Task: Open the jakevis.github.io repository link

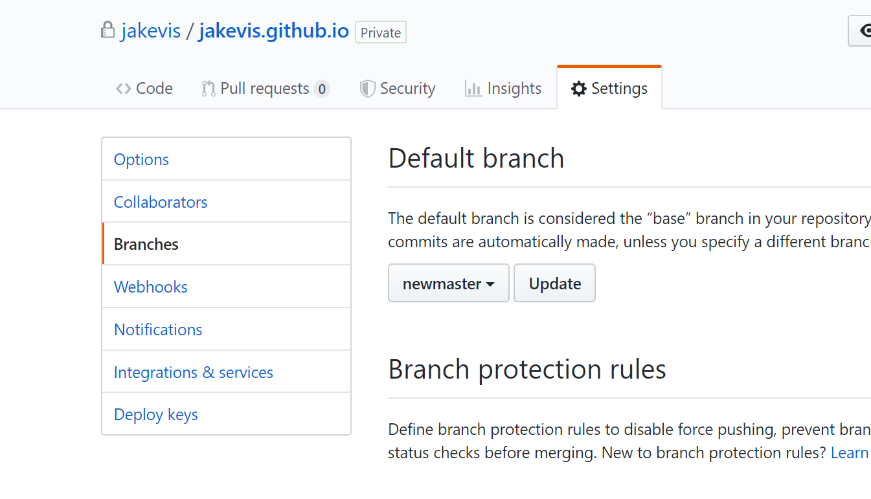Action: [x=274, y=30]
